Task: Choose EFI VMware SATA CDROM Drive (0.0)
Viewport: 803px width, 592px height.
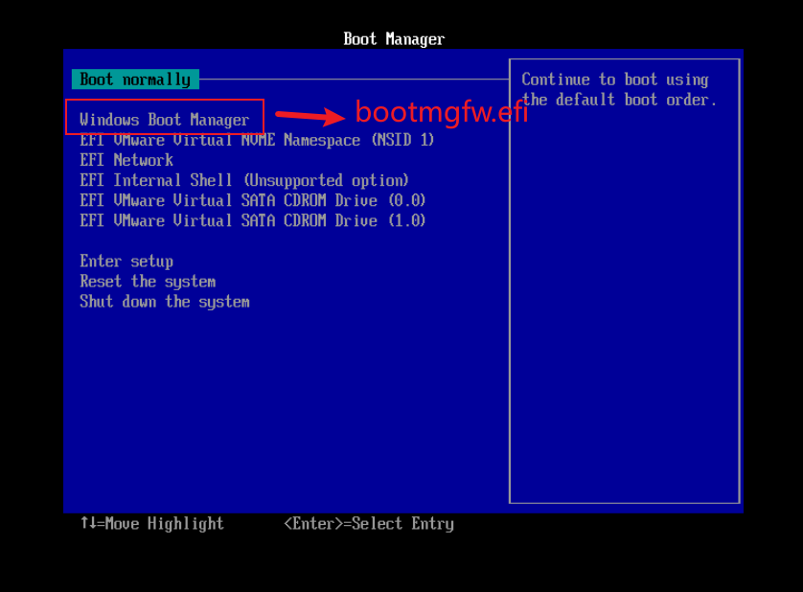Action: tap(252, 200)
